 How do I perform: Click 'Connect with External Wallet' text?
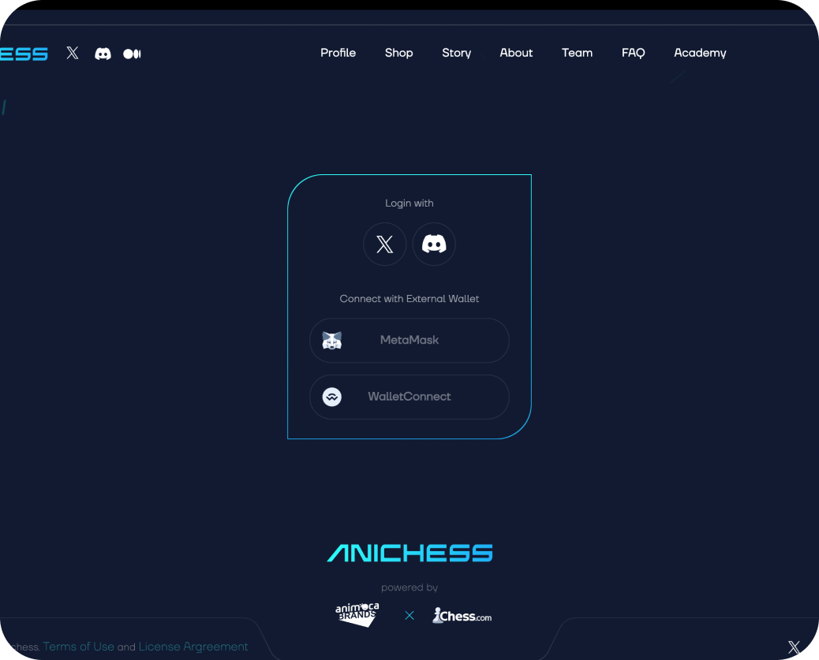(409, 299)
